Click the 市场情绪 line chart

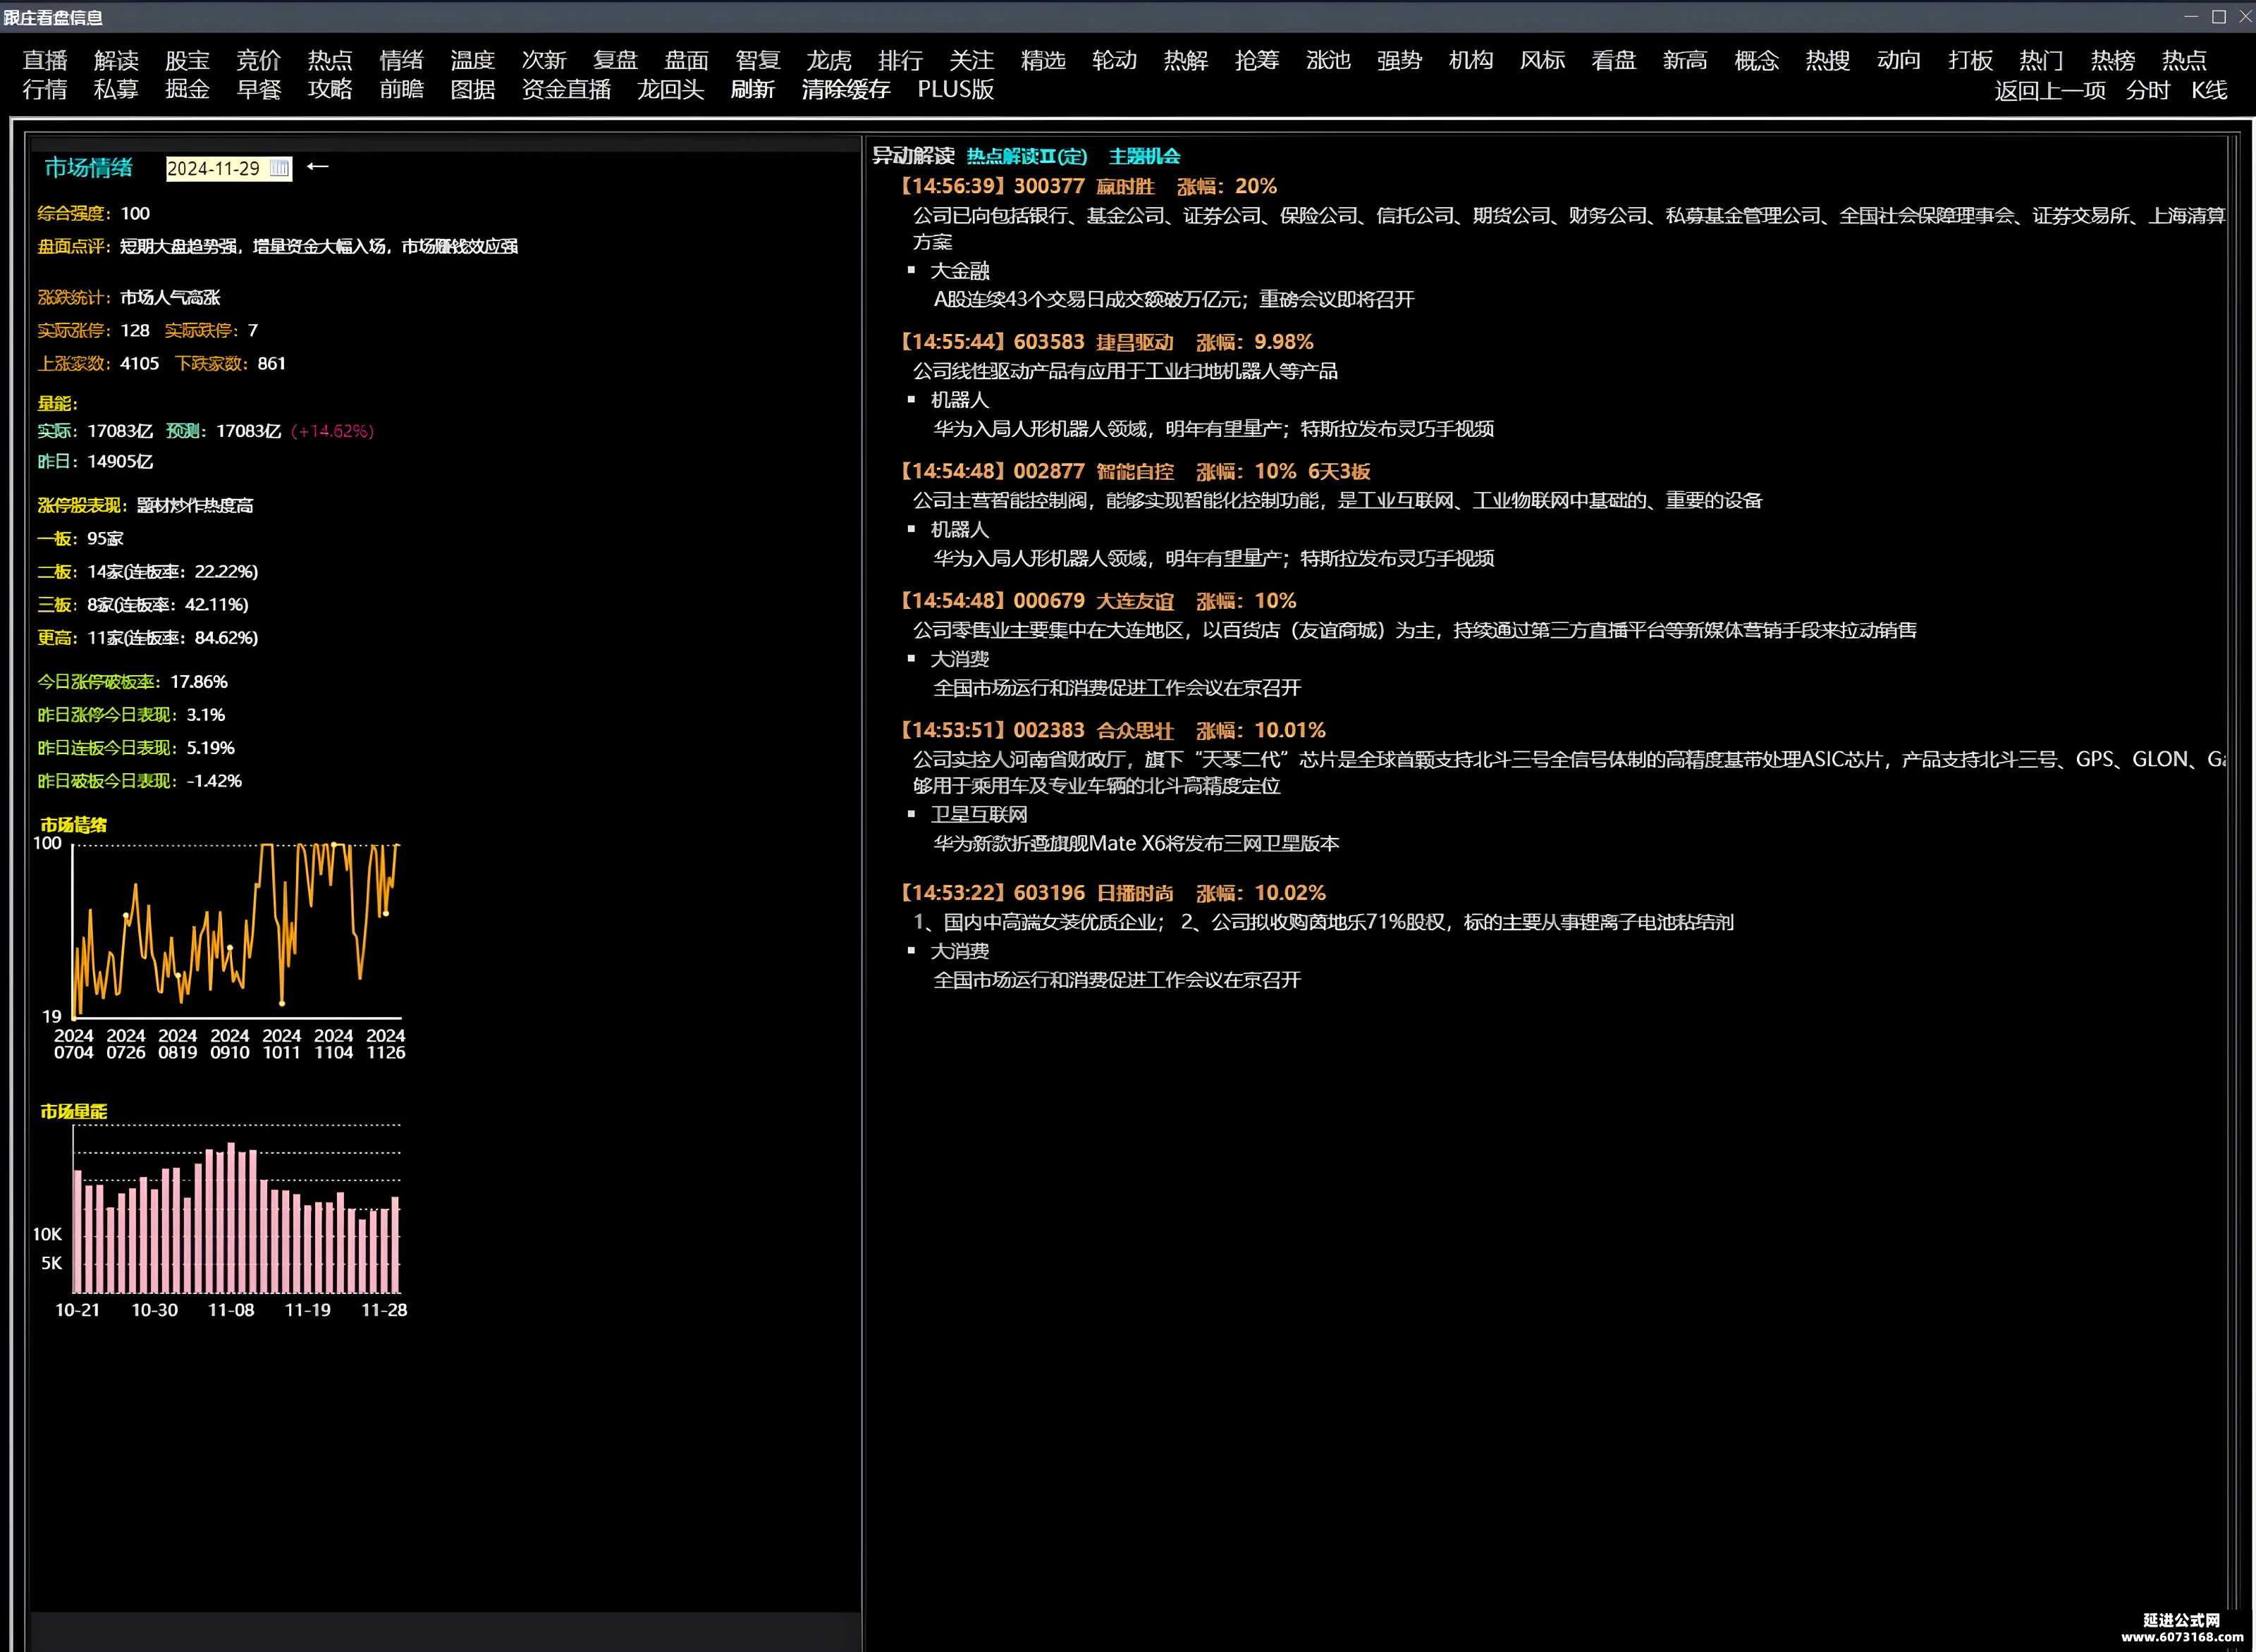coord(235,930)
